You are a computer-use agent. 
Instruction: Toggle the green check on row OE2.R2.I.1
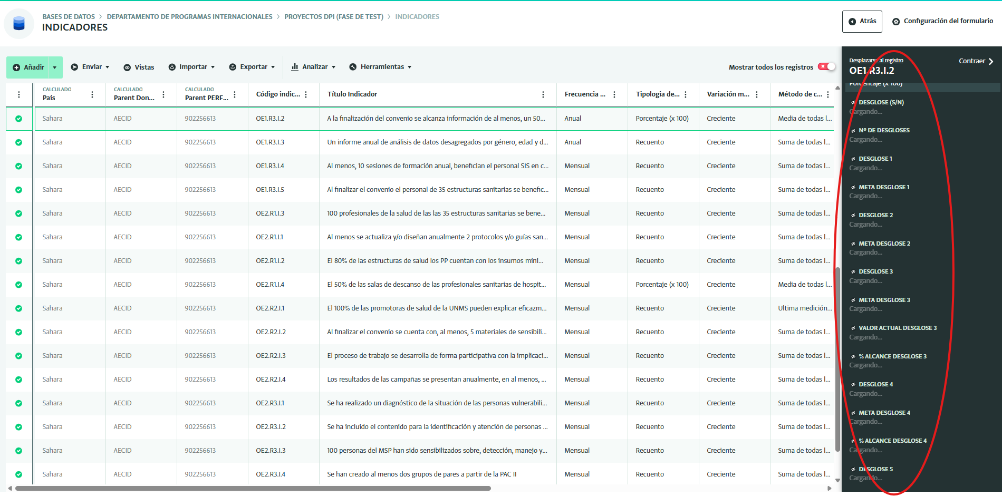[19, 308]
